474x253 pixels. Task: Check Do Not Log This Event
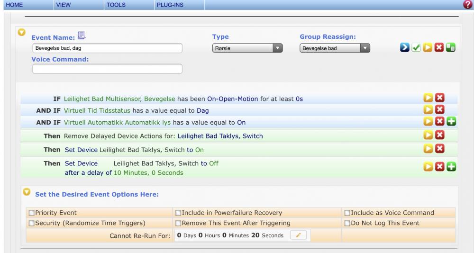[x=347, y=223]
